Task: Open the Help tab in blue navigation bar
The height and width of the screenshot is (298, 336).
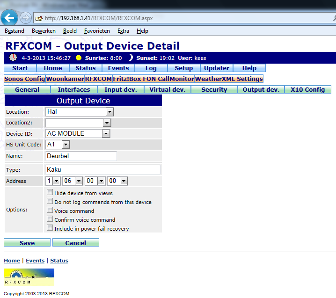Action: click(249, 68)
